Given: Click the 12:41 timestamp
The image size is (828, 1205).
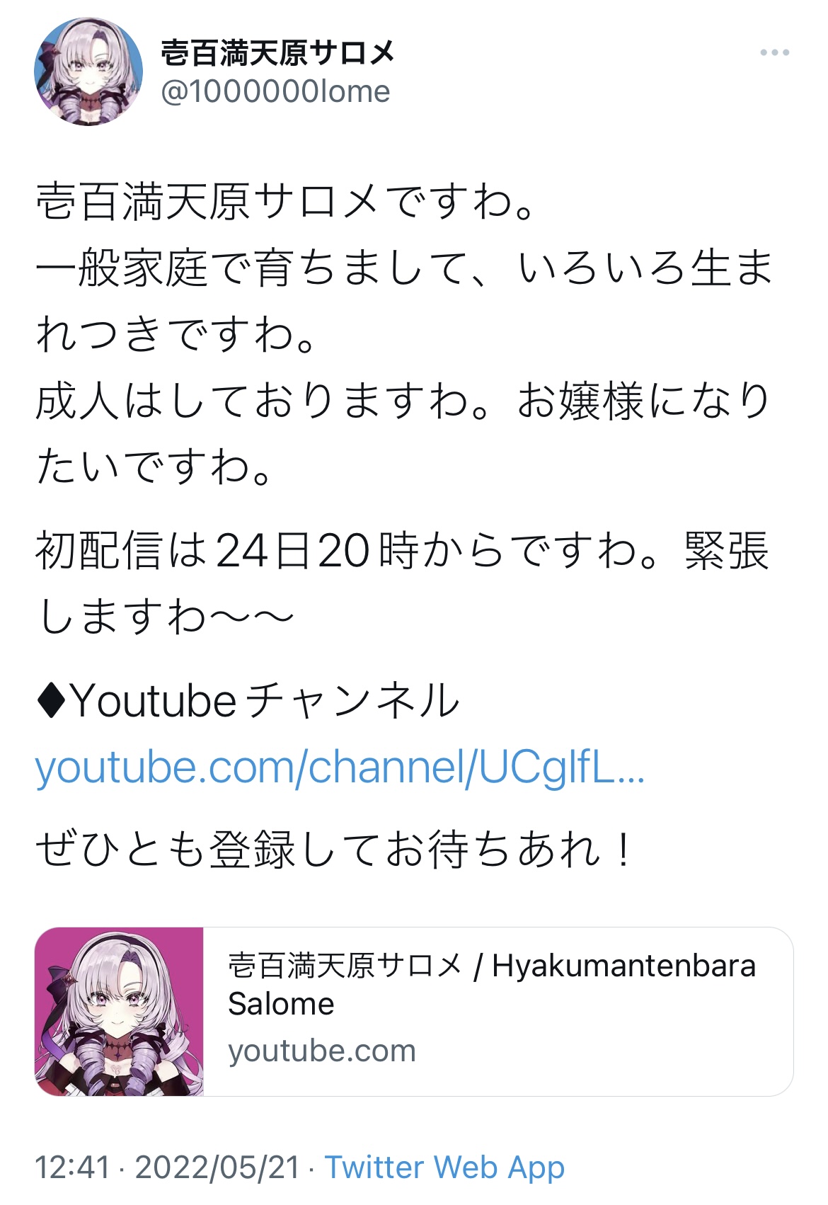Looking at the screenshot, I should coord(73,1167).
